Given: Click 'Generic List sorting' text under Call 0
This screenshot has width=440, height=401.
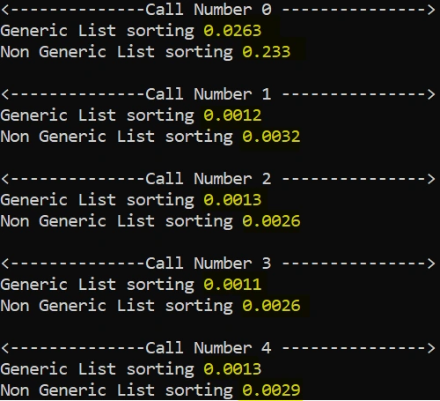Looking at the screenshot, I should pos(98,32).
